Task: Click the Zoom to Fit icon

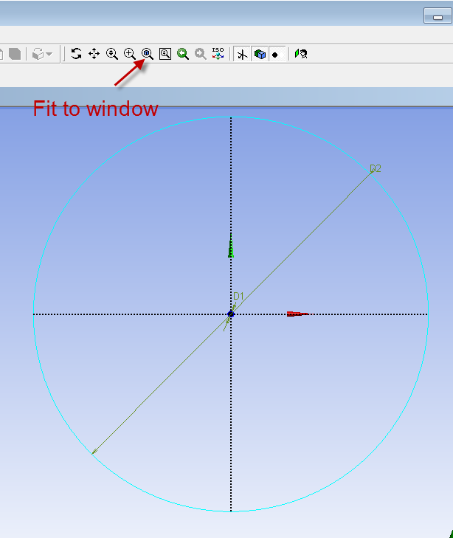Action: pos(148,54)
